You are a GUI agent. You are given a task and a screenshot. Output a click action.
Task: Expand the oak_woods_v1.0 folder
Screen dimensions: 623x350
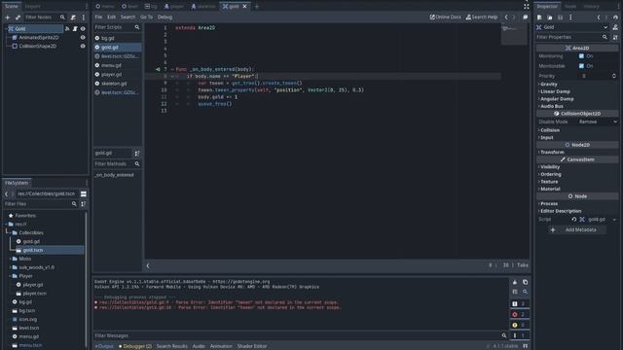(11, 267)
